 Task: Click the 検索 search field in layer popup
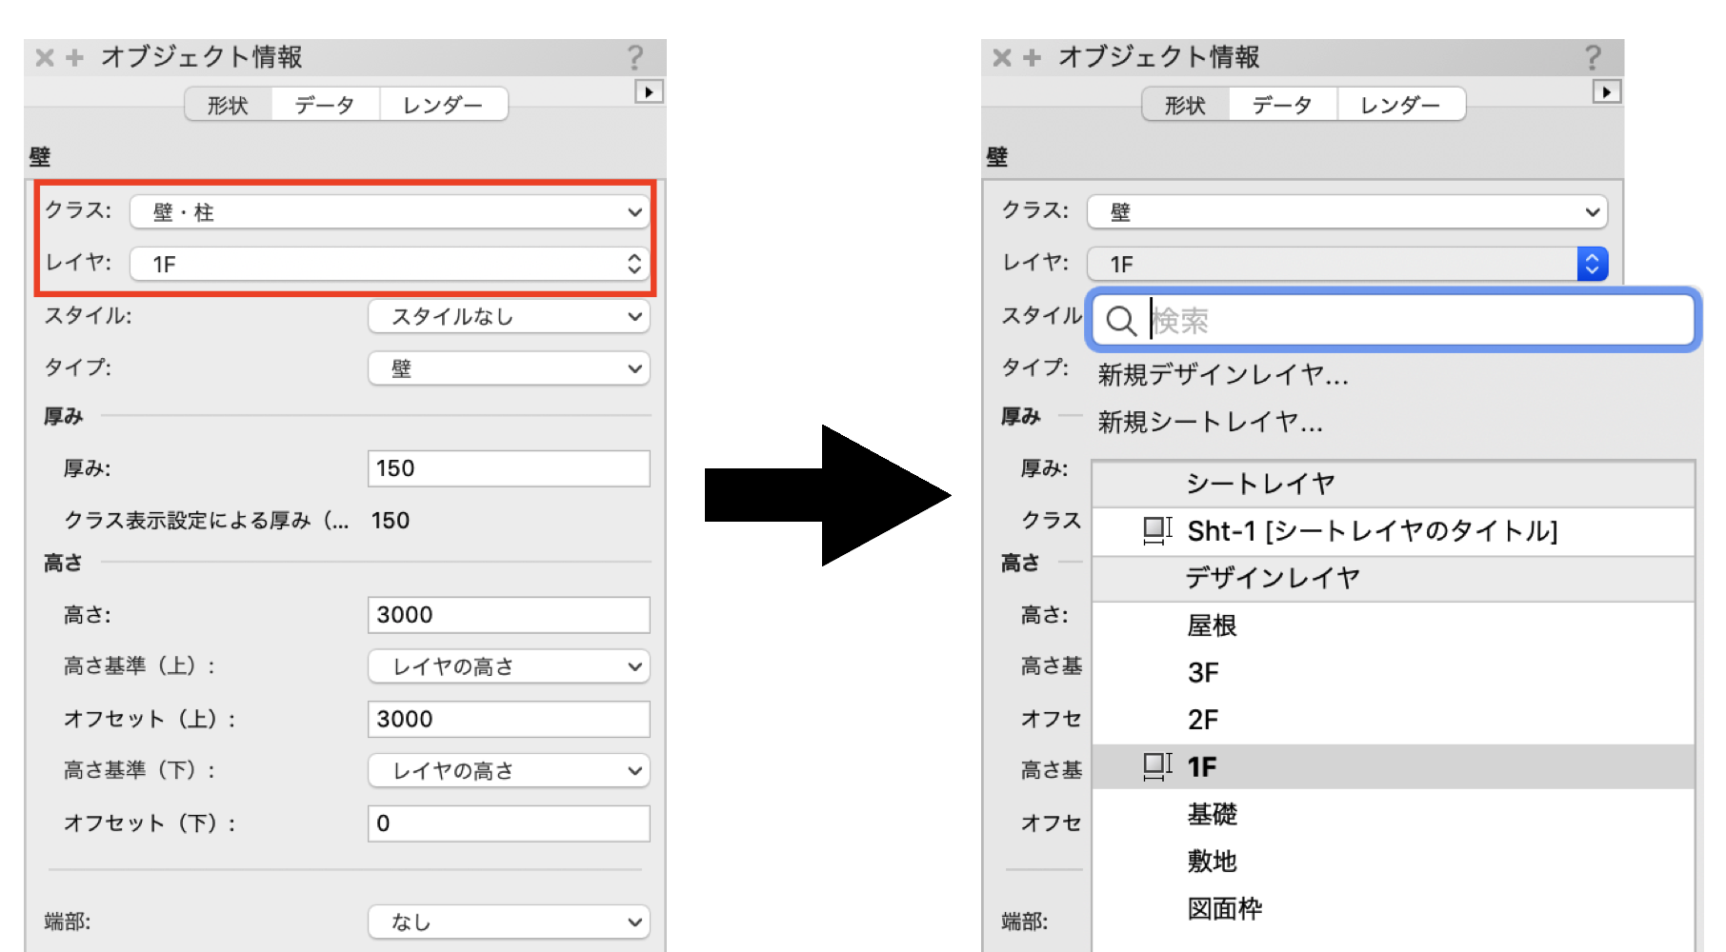point(1394,321)
